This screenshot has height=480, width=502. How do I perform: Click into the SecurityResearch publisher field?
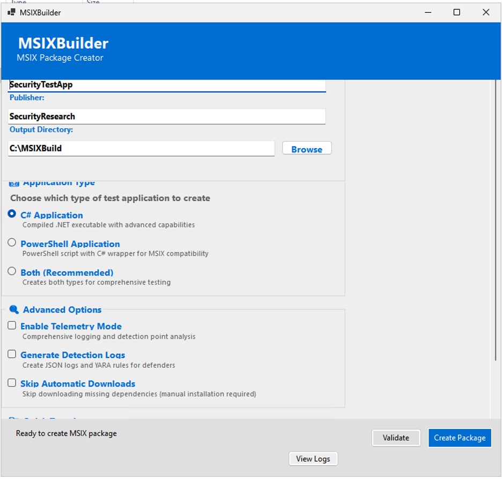point(167,117)
